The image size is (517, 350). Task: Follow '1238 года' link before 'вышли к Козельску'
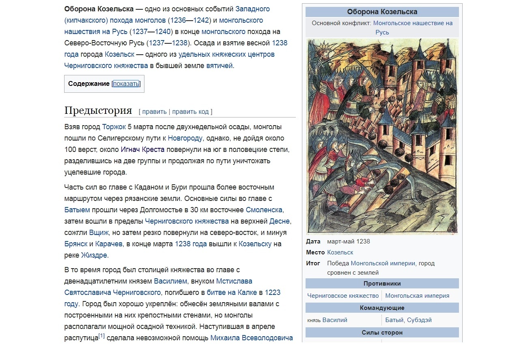191,244
